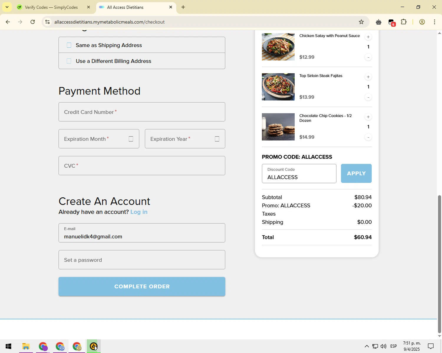Add one more Top Sirloin Steak Fajitas
The height and width of the screenshot is (353, 442).
pyautogui.click(x=368, y=77)
